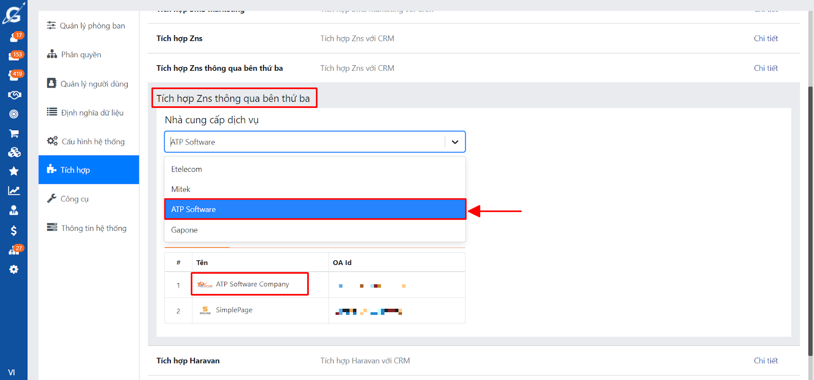Image resolution: width=814 pixels, height=380 pixels.
Task: Open the handshake deals icon
Action: coord(14,95)
